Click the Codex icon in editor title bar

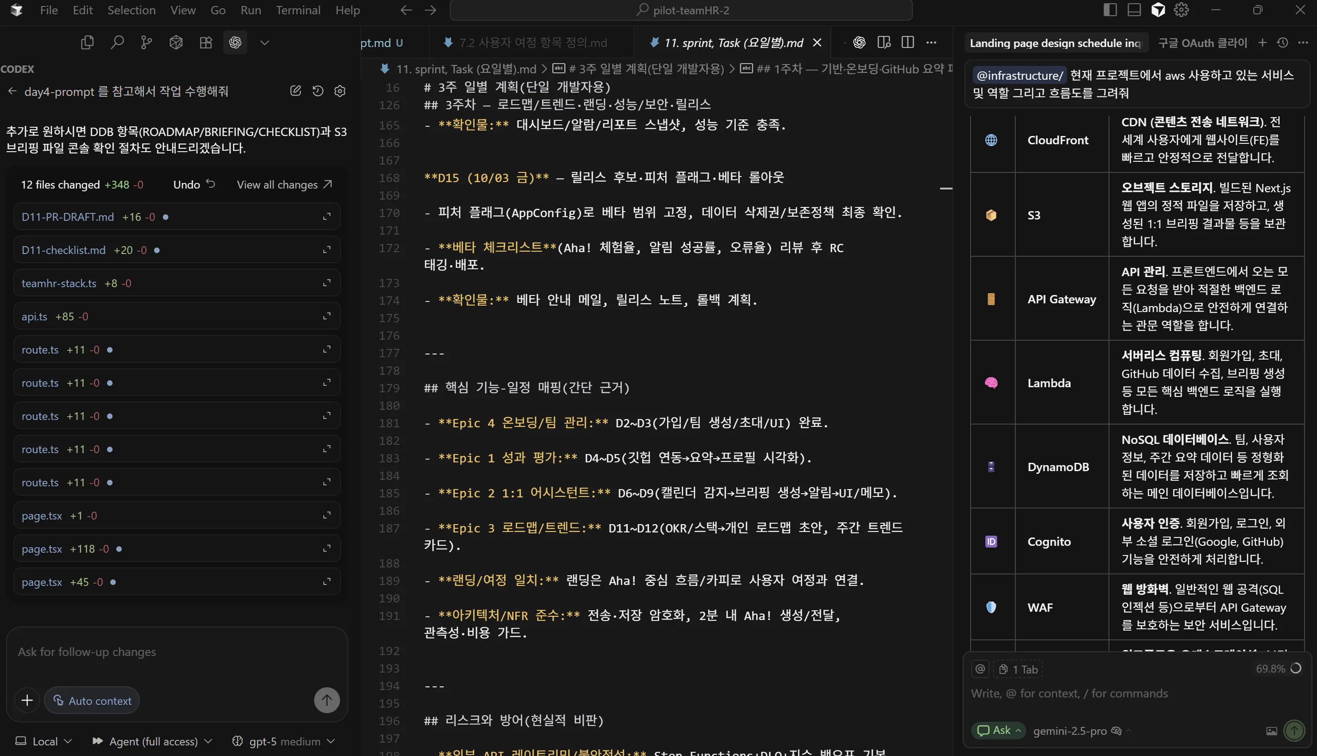click(x=859, y=42)
